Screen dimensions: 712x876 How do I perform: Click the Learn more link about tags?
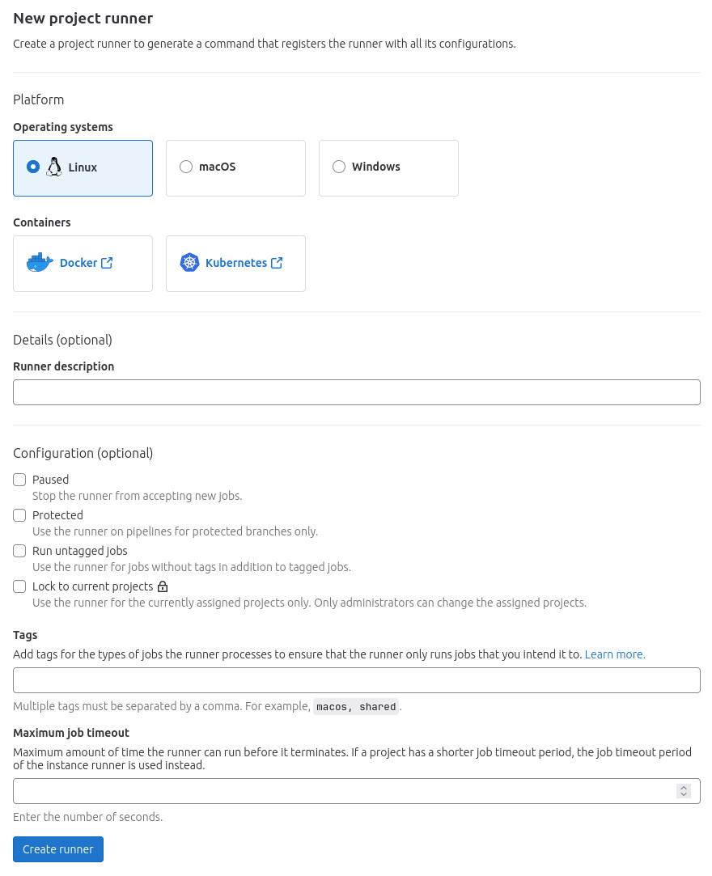click(614, 654)
